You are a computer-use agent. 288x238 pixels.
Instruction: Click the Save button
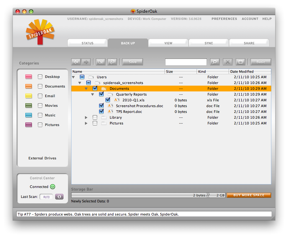point(132,62)
